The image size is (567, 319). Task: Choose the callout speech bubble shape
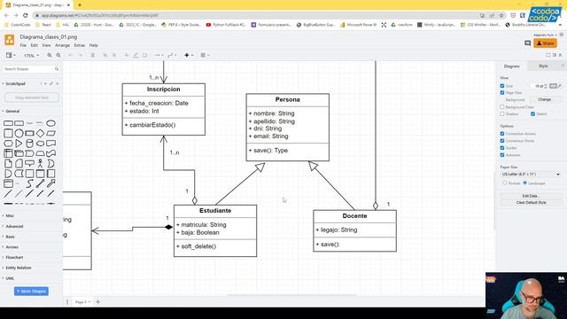pos(29,163)
